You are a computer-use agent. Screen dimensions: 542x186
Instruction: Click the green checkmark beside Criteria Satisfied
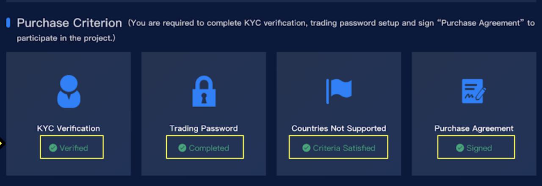306,148
